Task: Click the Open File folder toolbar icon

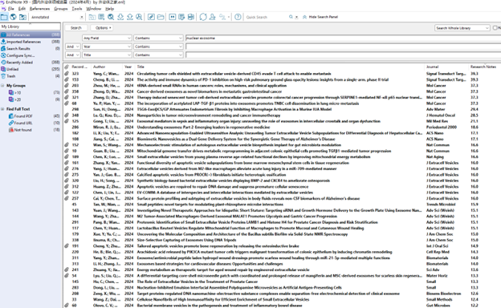Action: pos(161,17)
